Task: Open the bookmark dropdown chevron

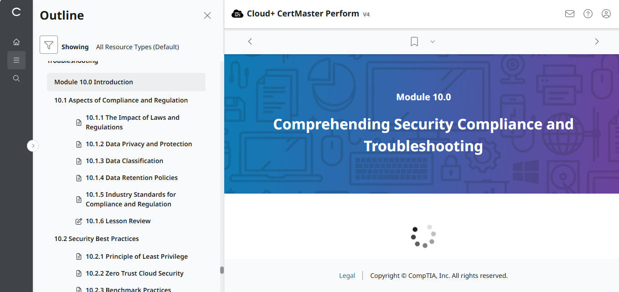Action: click(432, 41)
